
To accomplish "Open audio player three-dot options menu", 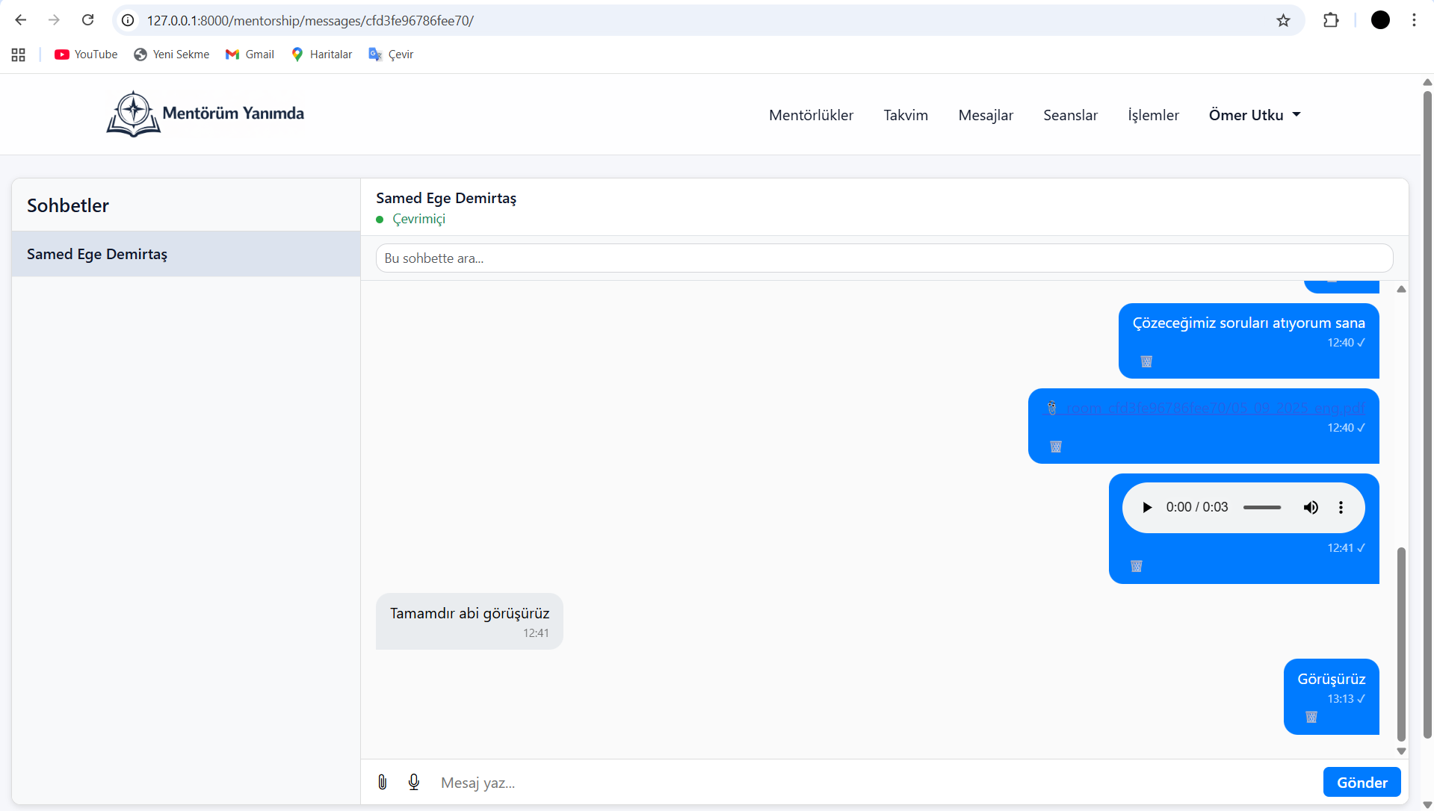I will pos(1341,508).
